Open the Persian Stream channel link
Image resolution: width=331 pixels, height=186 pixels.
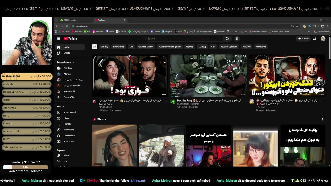point(105,107)
